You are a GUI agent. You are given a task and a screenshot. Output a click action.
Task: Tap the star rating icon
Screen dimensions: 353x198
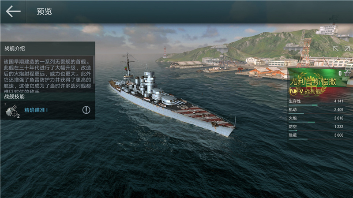tap(347, 73)
